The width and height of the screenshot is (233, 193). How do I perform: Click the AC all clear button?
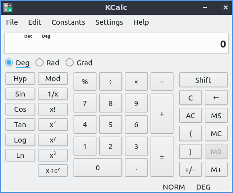(x=191, y=116)
